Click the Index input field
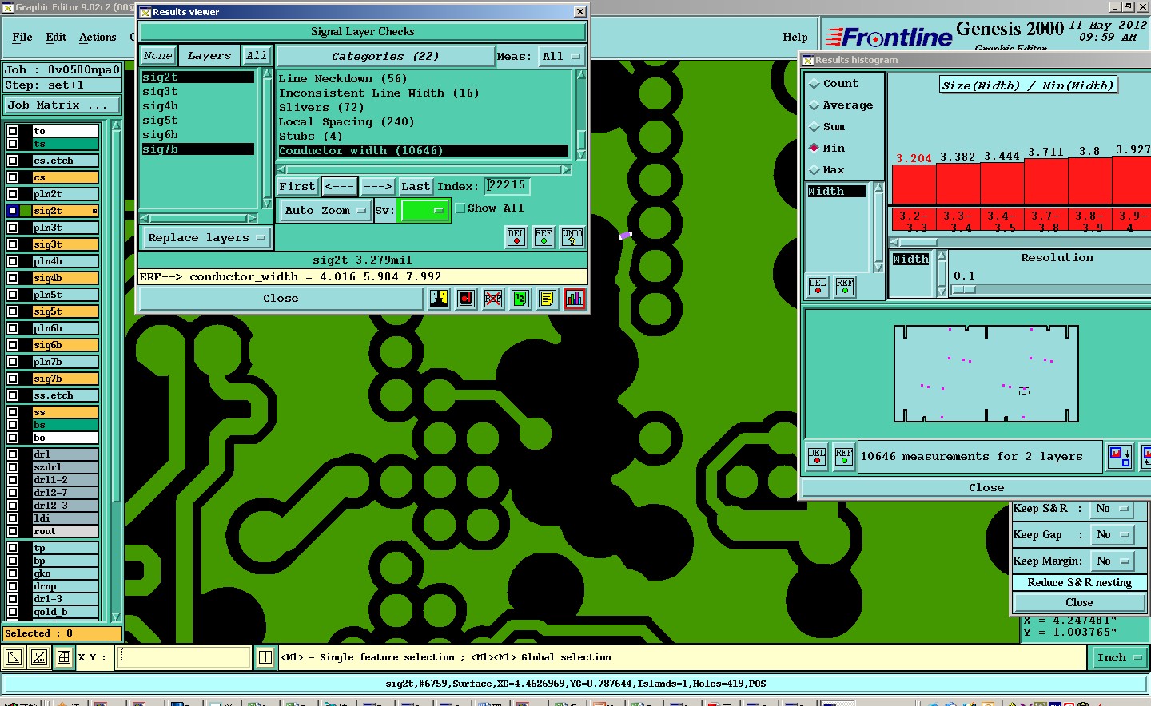Screen dimensions: 1151x706 pyautogui.click(x=508, y=186)
